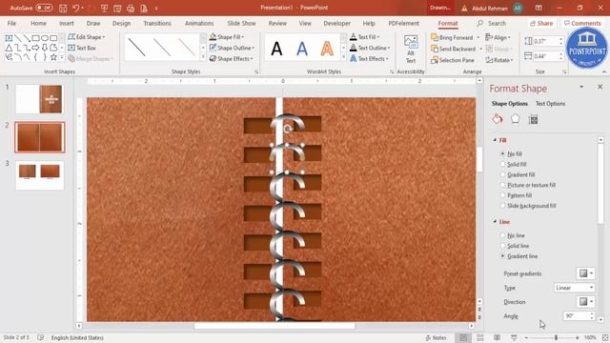
Task: Open Effects pentagon icon tab
Action: [515, 119]
